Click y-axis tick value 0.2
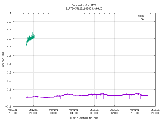This screenshot has width=160, height=120. coord(9,81)
